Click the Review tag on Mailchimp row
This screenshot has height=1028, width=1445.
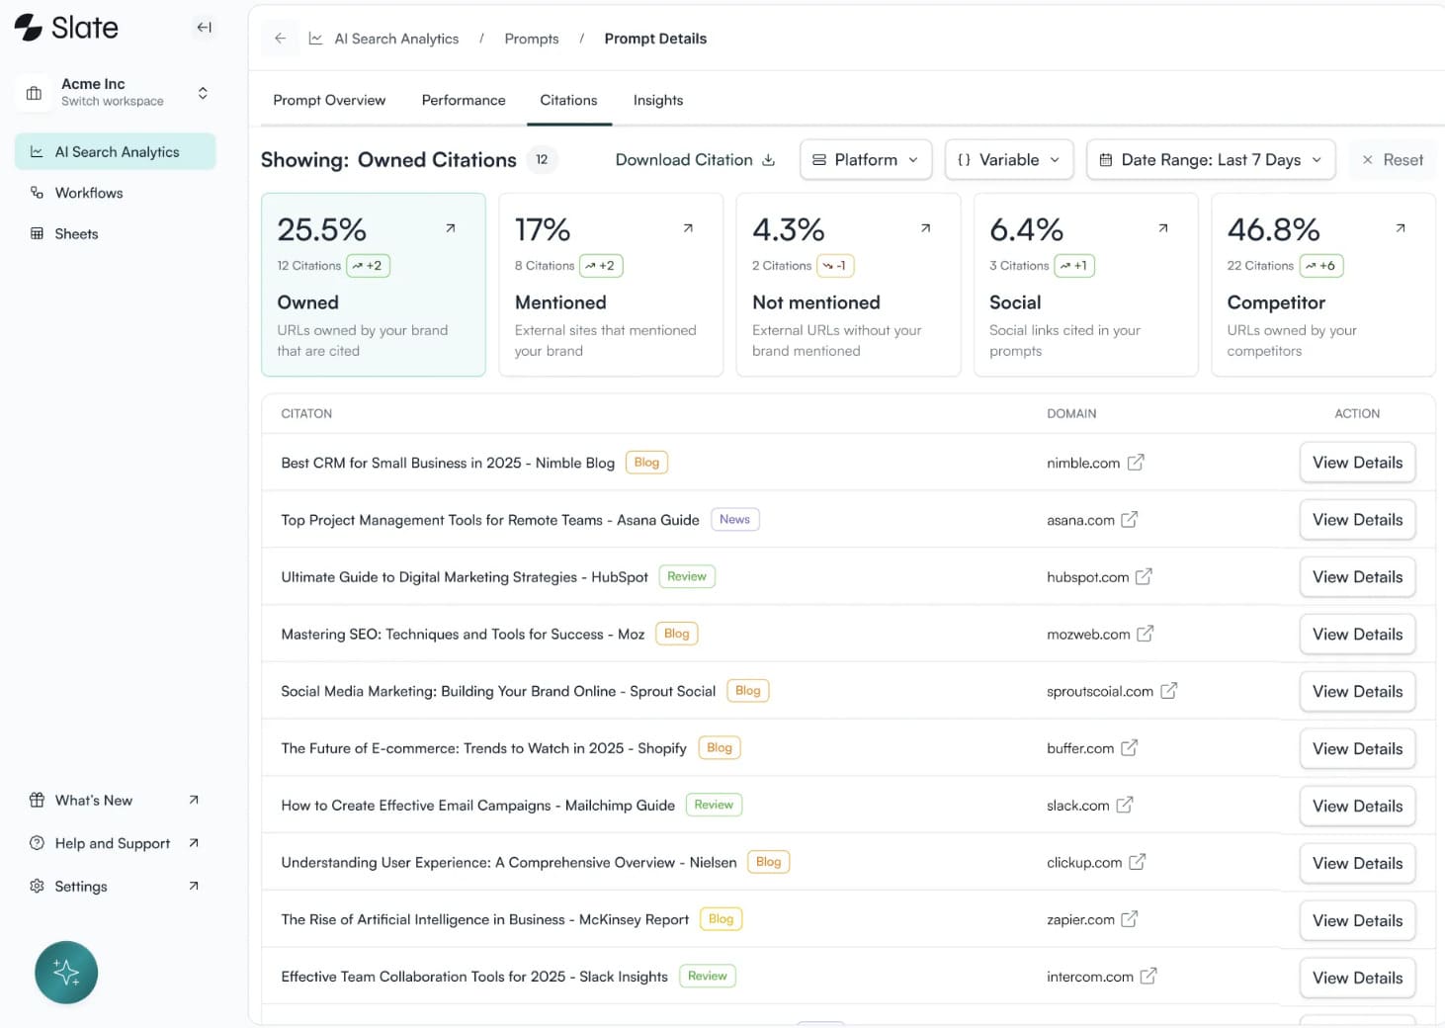click(x=714, y=806)
